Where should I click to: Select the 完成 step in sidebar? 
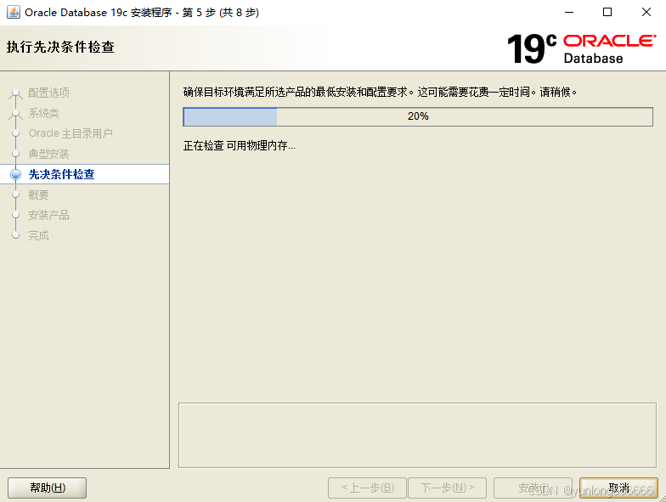(39, 235)
